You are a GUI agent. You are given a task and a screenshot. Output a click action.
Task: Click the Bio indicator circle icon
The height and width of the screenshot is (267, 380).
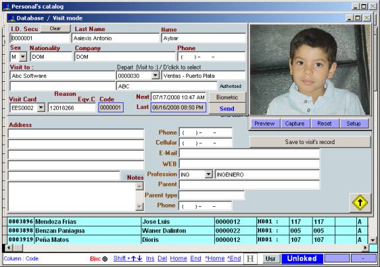pyautogui.click(x=105, y=259)
